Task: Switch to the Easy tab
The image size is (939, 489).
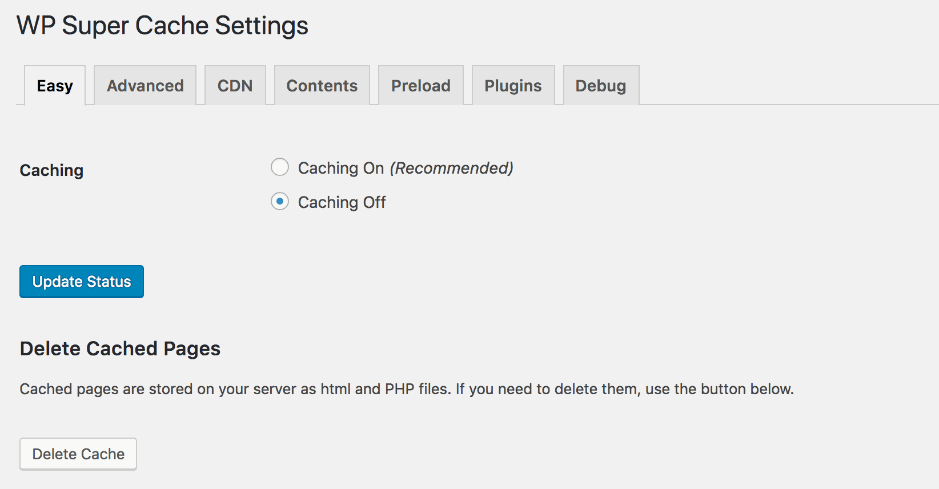Action: click(55, 86)
